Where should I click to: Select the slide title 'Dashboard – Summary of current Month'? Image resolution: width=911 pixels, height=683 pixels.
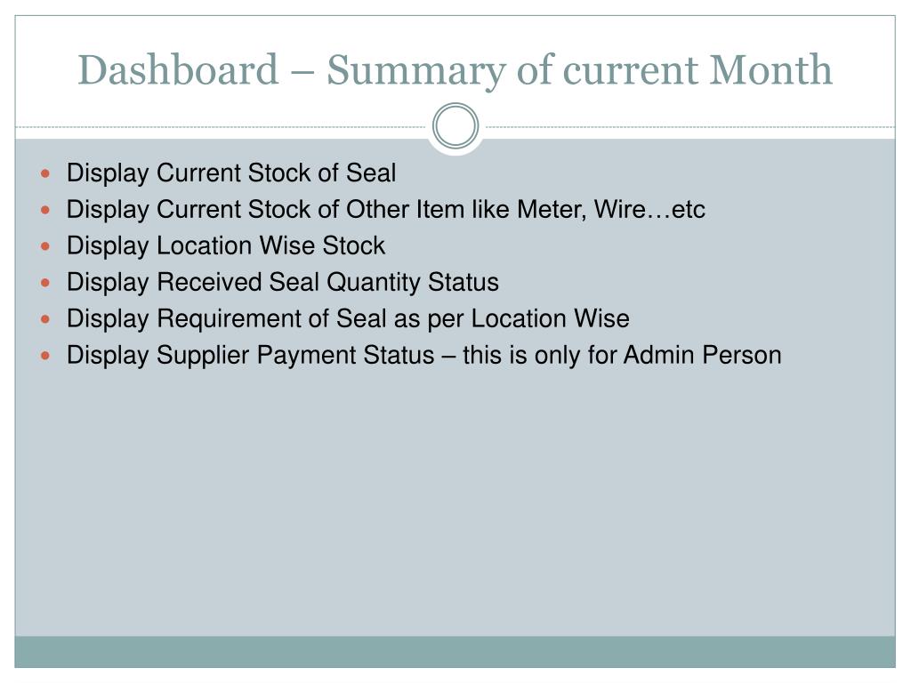click(455, 70)
